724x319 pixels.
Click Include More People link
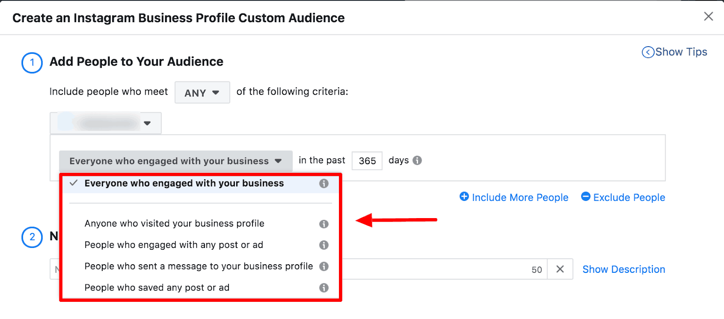(x=514, y=197)
